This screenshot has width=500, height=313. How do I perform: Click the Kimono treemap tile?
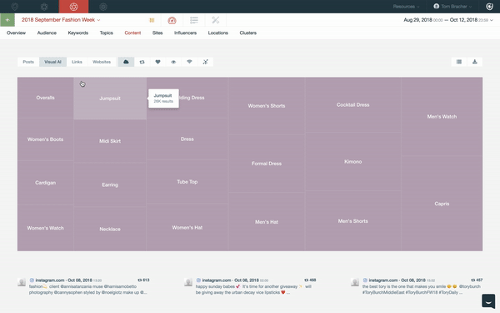pos(352,162)
